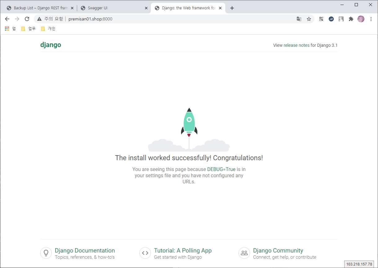Screen dimensions: 378x268
Task: Click the 주의 요함 security label
Action: click(x=54, y=19)
